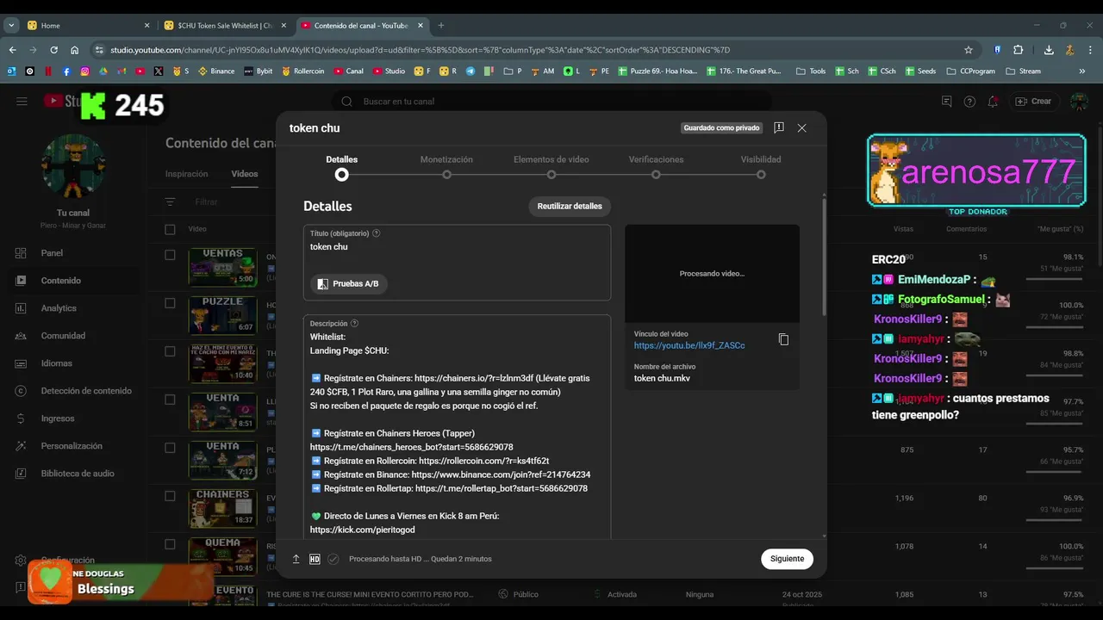Close the token chu upload dialog

(802, 127)
